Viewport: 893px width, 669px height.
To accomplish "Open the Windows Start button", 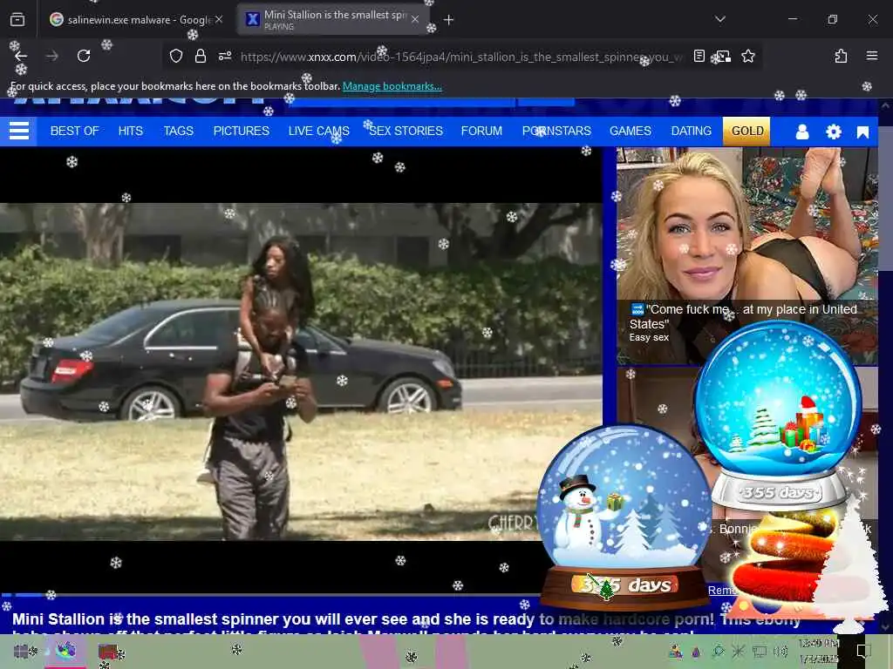I will pos(21,651).
